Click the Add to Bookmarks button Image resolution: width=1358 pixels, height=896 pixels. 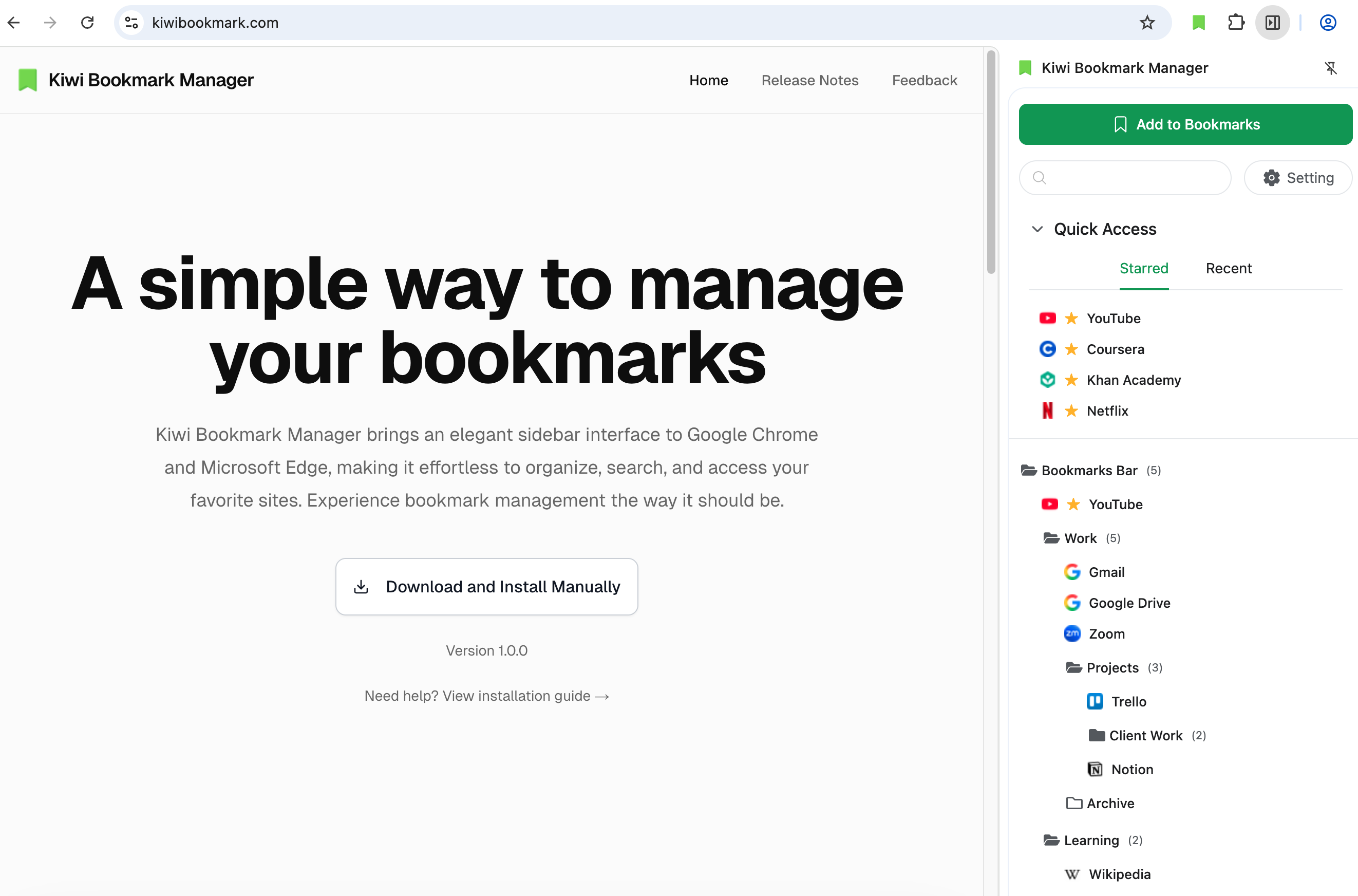[x=1185, y=124]
